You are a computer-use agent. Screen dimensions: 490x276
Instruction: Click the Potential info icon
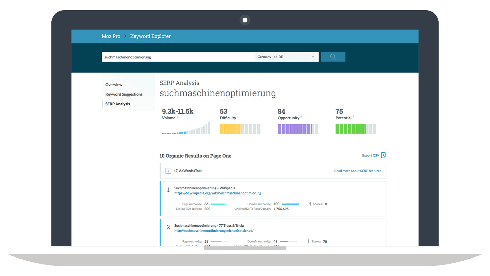click(x=354, y=117)
